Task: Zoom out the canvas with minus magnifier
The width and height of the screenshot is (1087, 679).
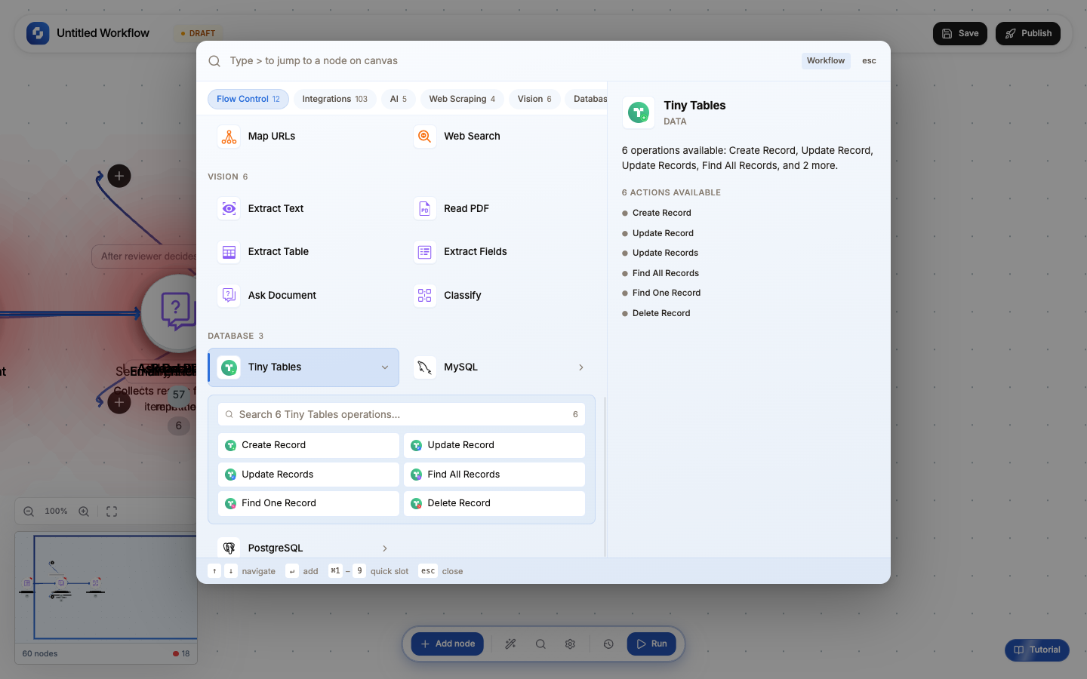Action: click(29, 512)
